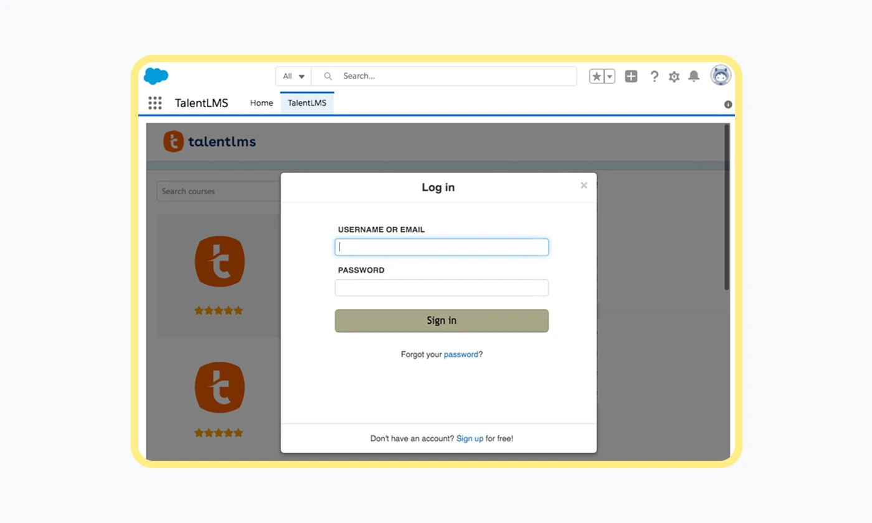Screen dimensions: 872x523
Task: Click the Salesforce cloud logo
Action: point(156,76)
